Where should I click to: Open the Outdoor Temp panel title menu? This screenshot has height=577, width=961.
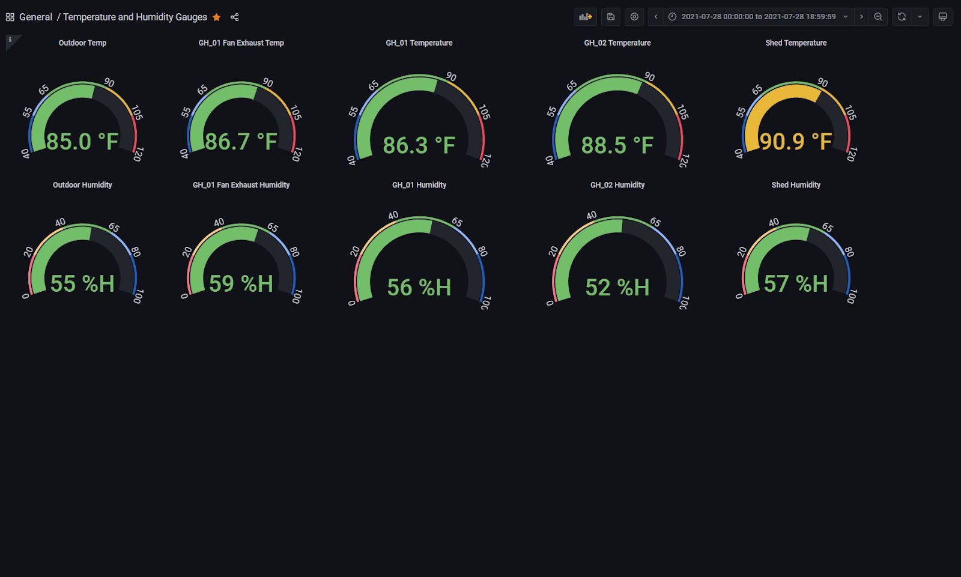pyautogui.click(x=82, y=43)
